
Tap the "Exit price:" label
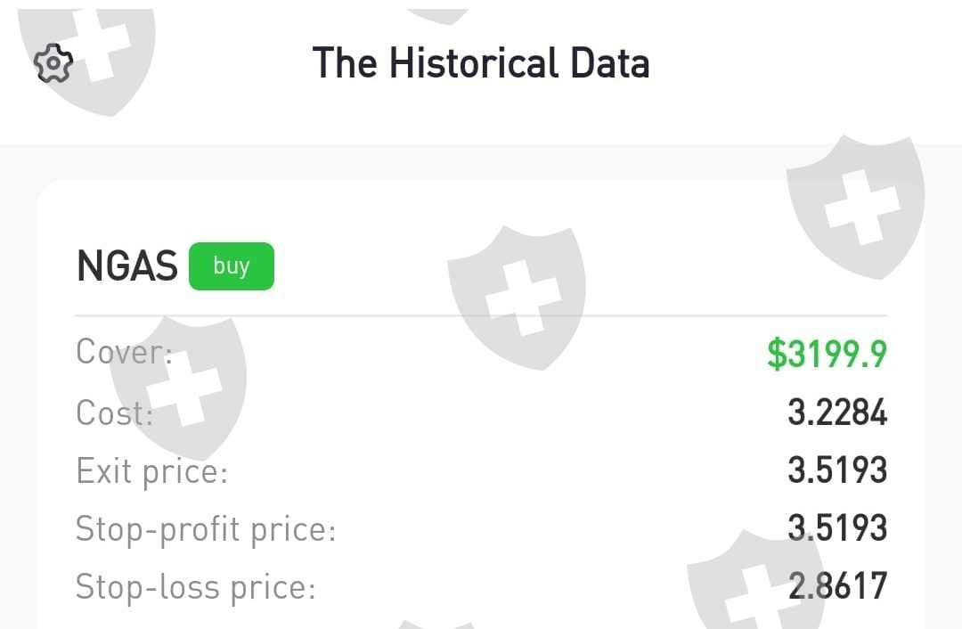point(152,470)
